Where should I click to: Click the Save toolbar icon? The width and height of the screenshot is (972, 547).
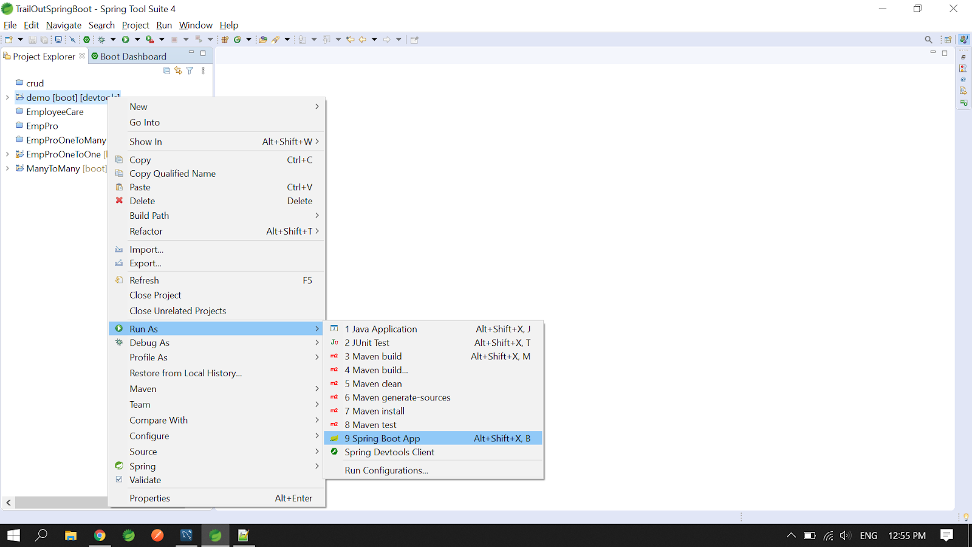click(x=33, y=40)
